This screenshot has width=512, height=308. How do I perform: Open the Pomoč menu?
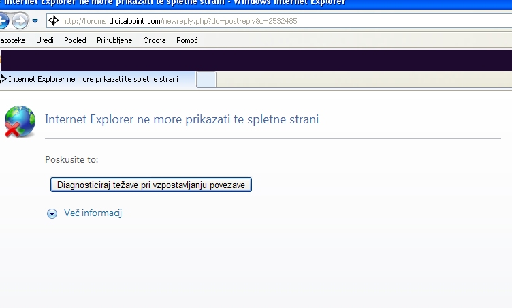187,40
